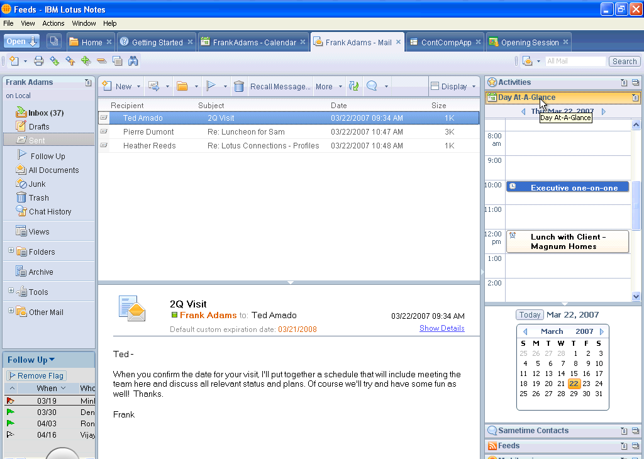Open the Follow Up panel dropdown
Image resolution: width=644 pixels, height=459 pixels.
pos(52,360)
